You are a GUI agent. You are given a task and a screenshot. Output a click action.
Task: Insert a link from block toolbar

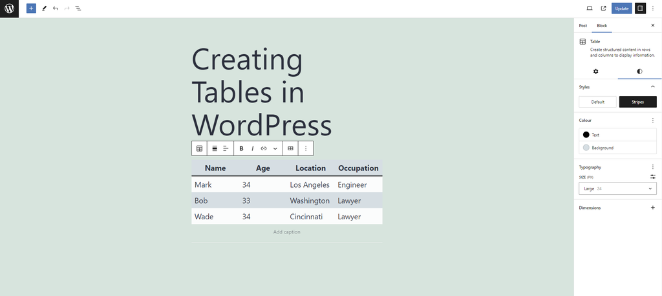pyautogui.click(x=264, y=148)
